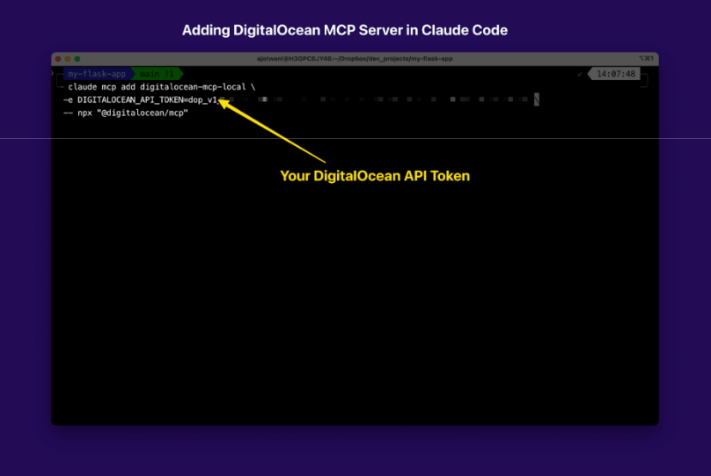711x476 pixels.
Task: Click the terminal title bar path text
Action: coord(355,58)
